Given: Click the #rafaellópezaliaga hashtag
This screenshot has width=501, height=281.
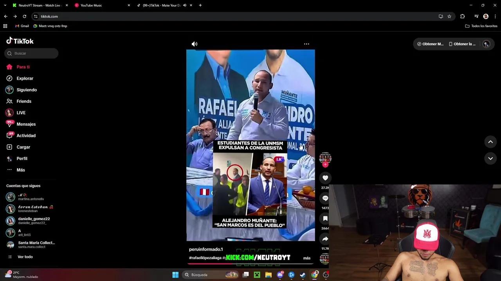Looking at the screenshot, I should [205, 258].
